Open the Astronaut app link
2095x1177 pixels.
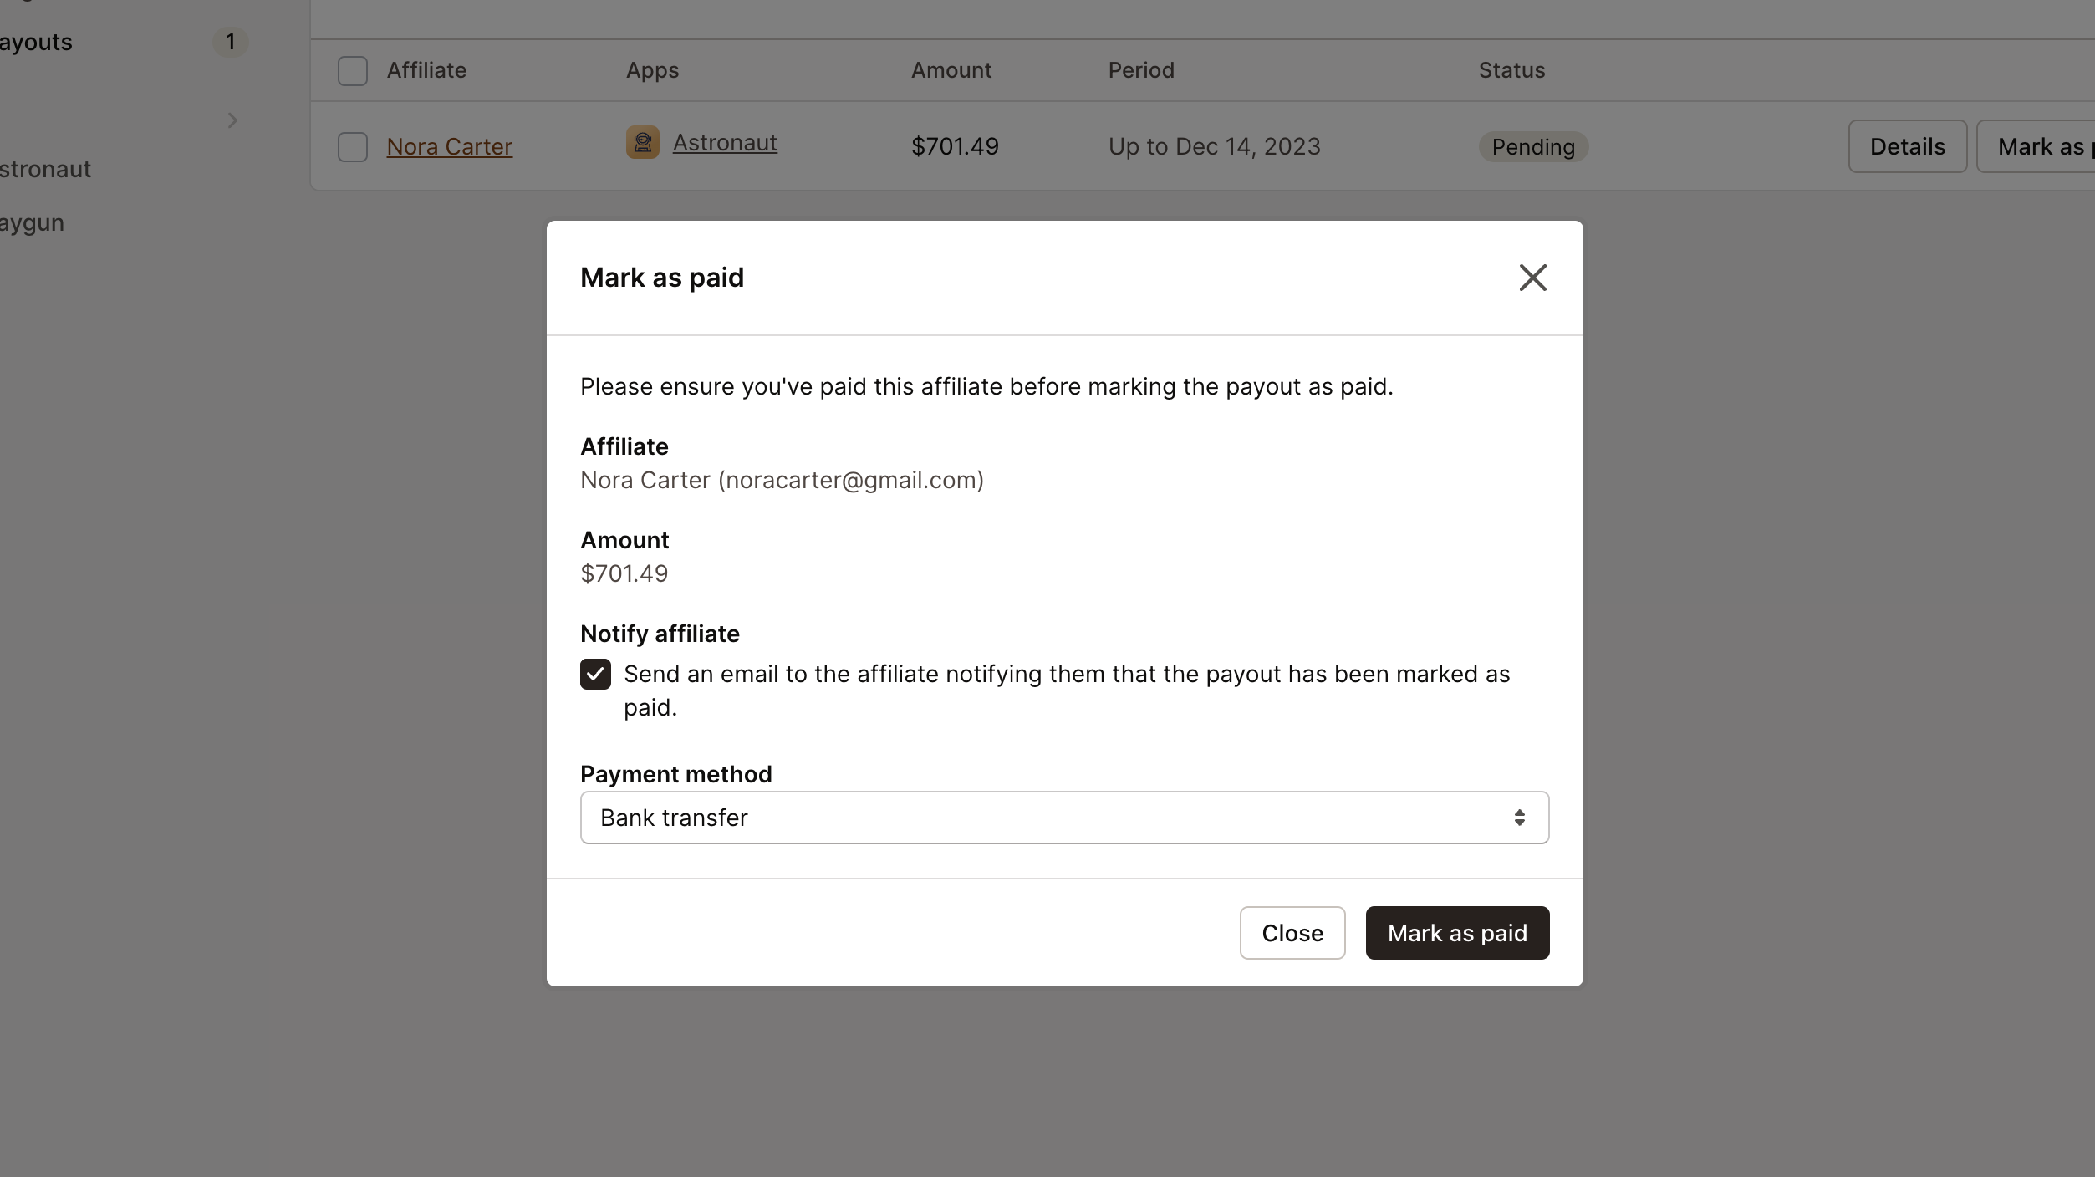pyautogui.click(x=724, y=142)
